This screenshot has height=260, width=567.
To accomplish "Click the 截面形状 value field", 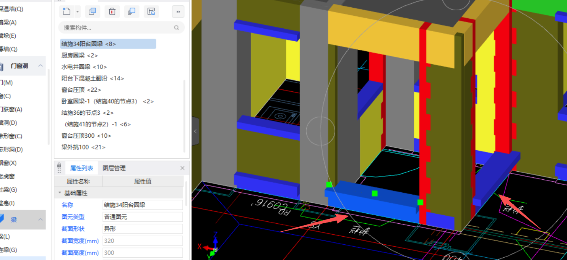I will [143, 229].
